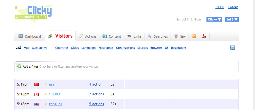
Task: Click the green plus Add a filter icon
Action: [19, 67]
